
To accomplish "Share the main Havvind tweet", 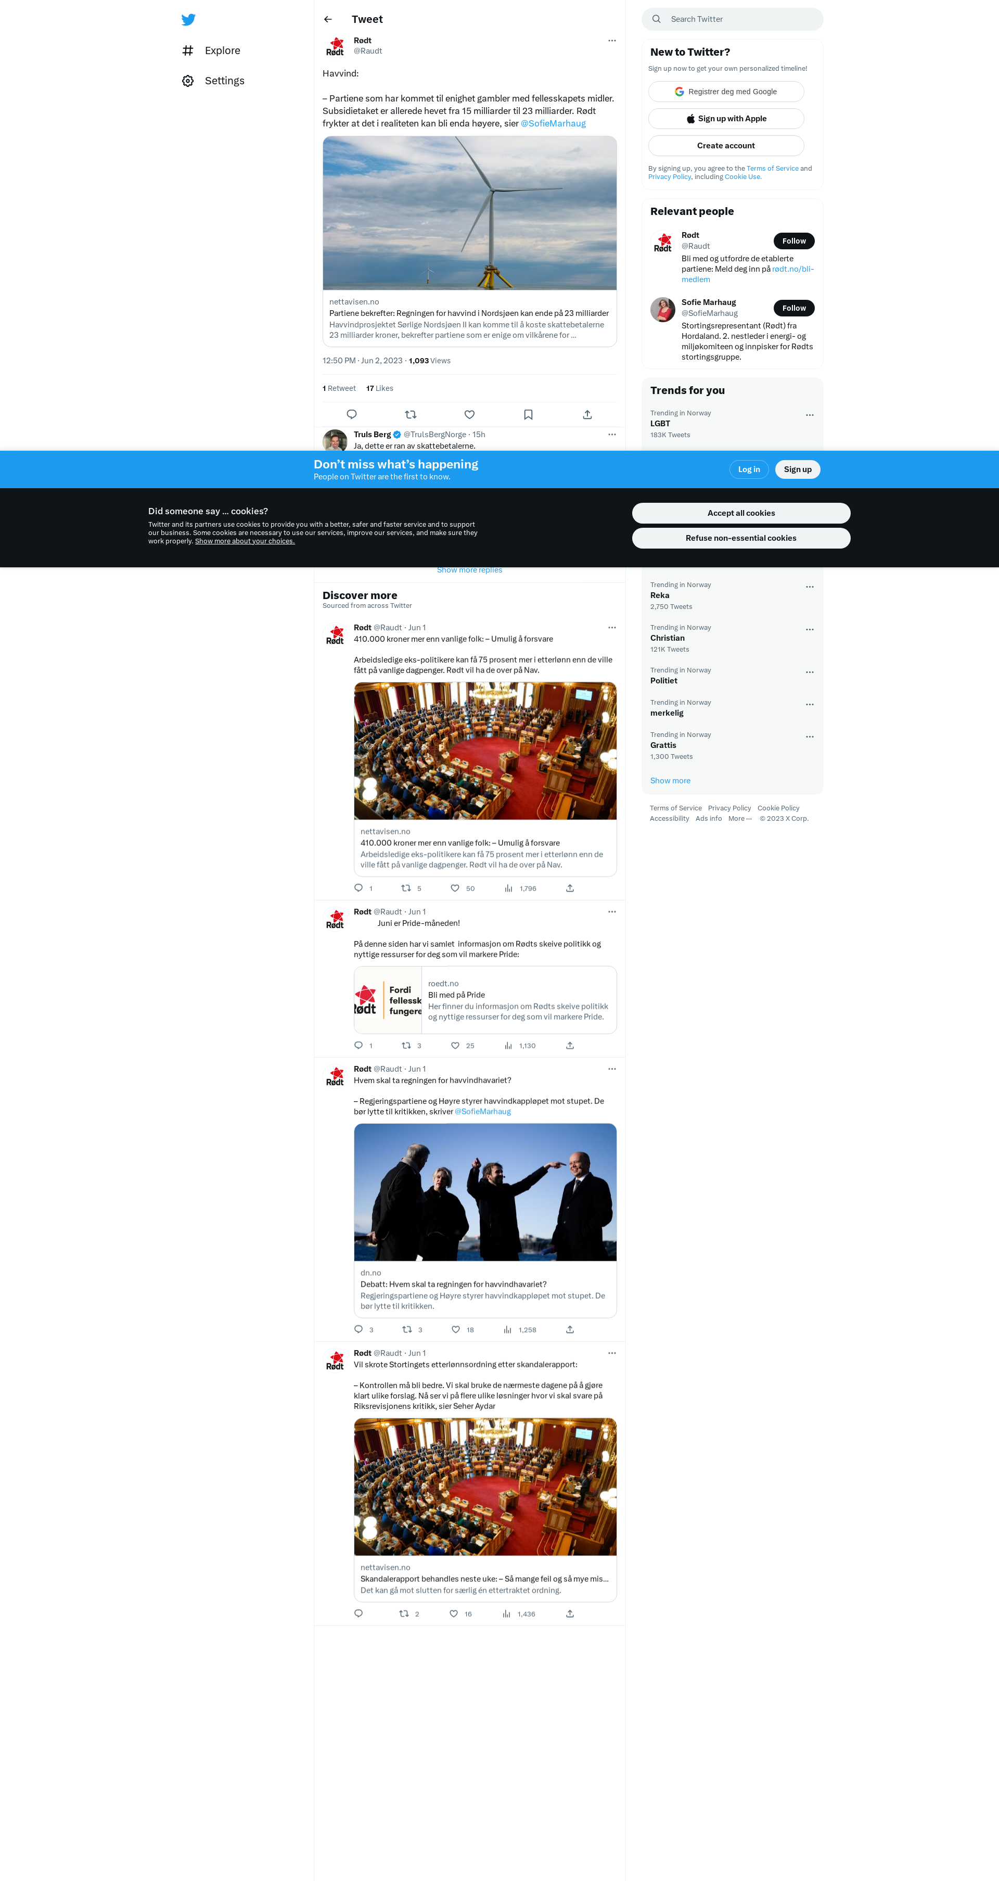I will (x=587, y=415).
